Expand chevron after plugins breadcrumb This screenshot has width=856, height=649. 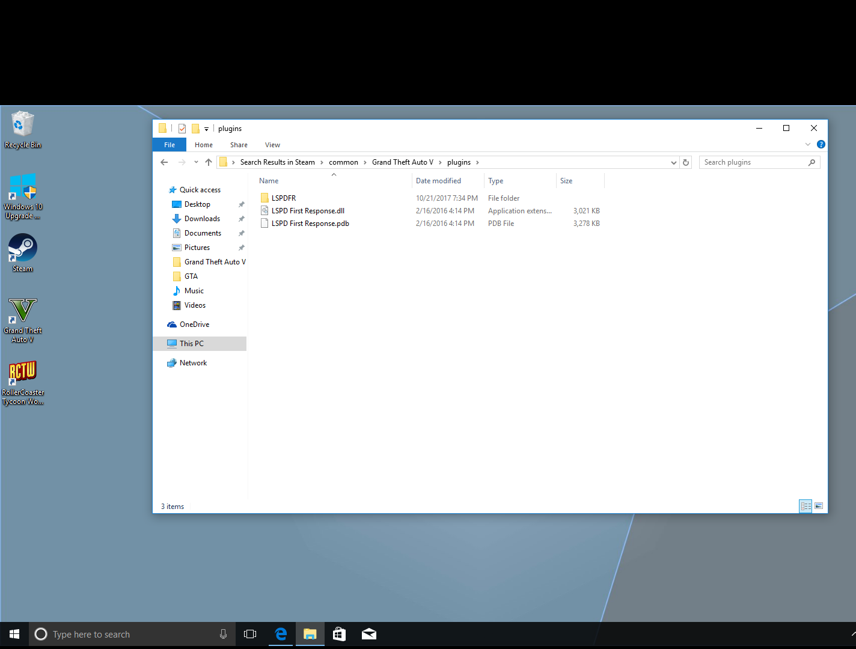[477, 162]
